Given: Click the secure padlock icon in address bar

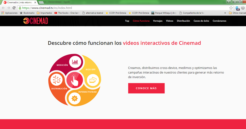Looking at the screenshot, I should coord(20,8).
